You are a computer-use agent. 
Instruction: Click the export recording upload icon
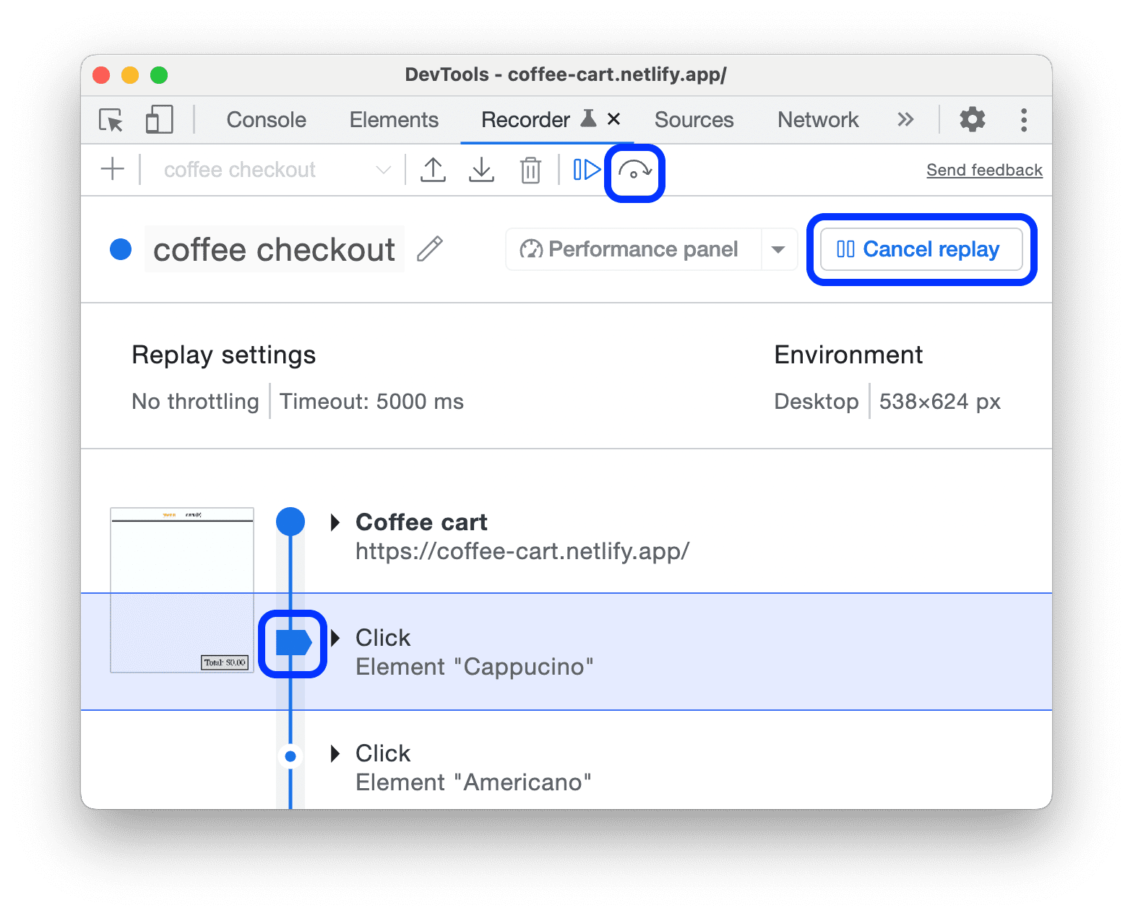click(433, 170)
